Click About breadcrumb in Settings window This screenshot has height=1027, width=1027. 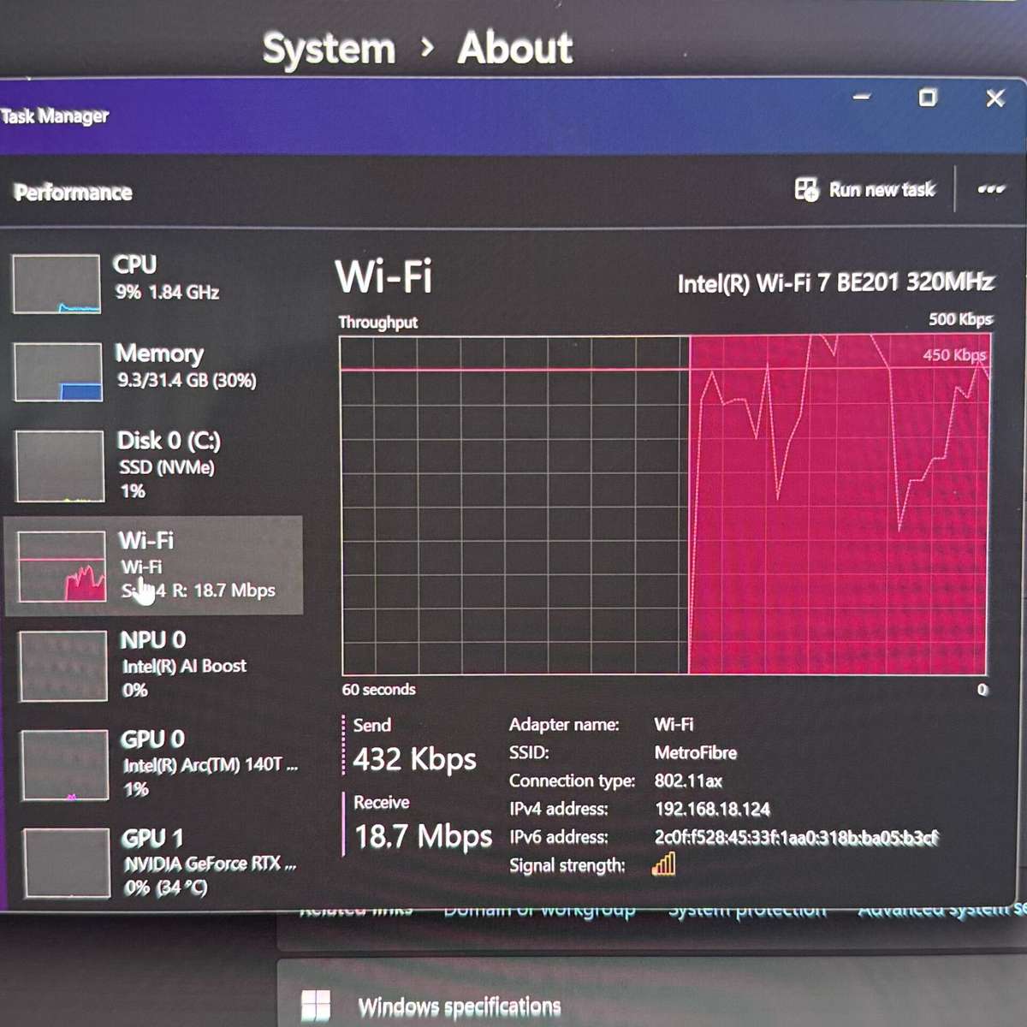[515, 48]
